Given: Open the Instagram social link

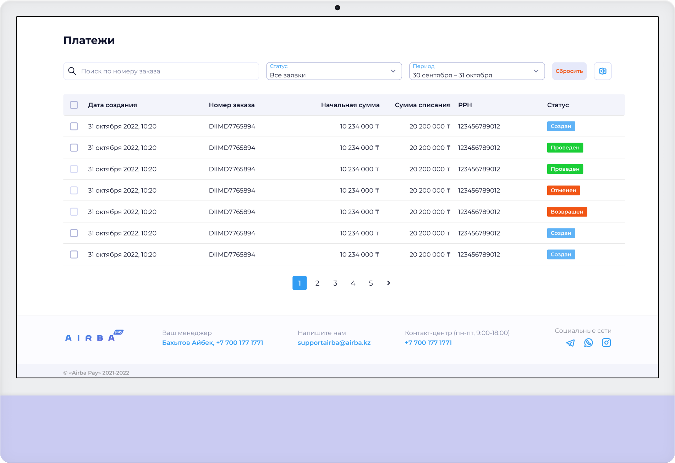Looking at the screenshot, I should (606, 343).
